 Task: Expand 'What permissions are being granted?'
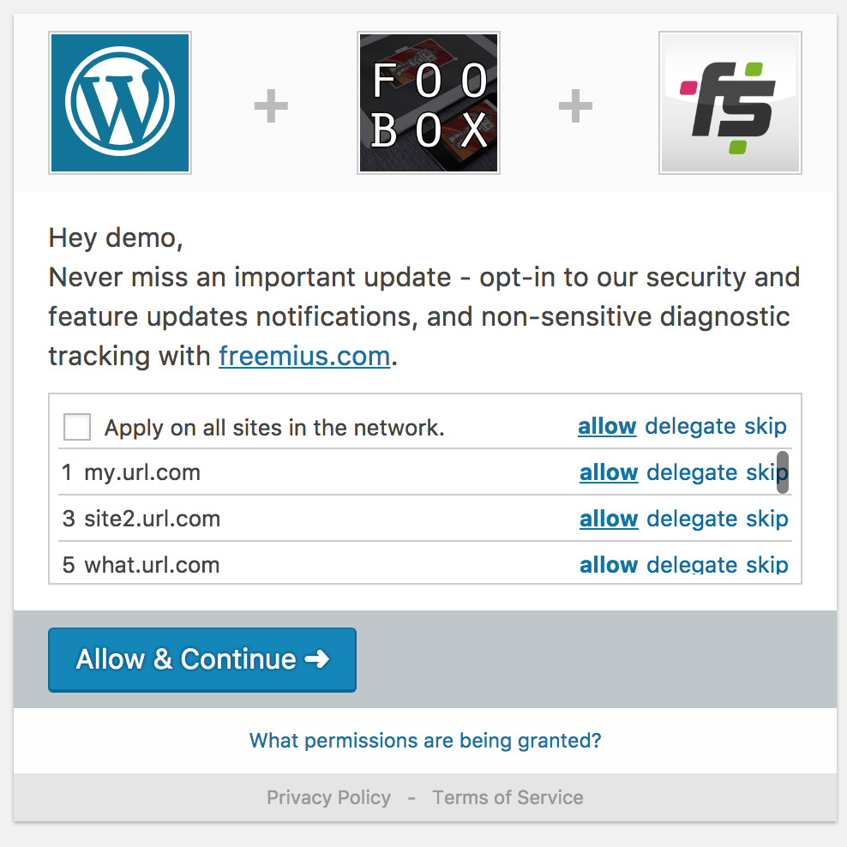[425, 740]
